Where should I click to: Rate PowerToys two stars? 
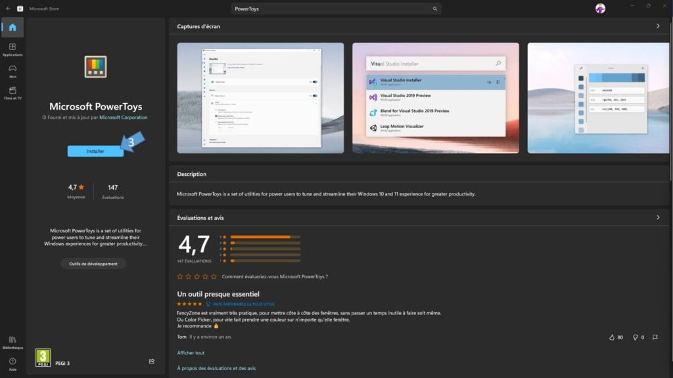click(x=189, y=277)
